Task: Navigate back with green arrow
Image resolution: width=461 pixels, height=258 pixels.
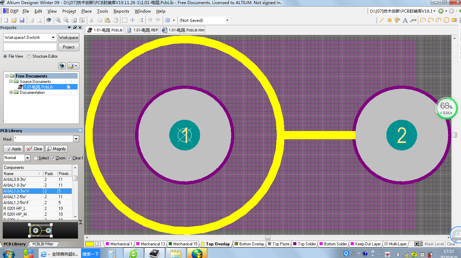Action: 441,11
